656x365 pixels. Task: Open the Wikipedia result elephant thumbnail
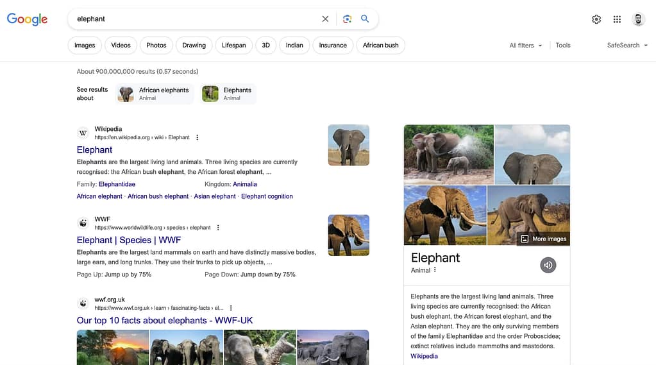(348, 145)
